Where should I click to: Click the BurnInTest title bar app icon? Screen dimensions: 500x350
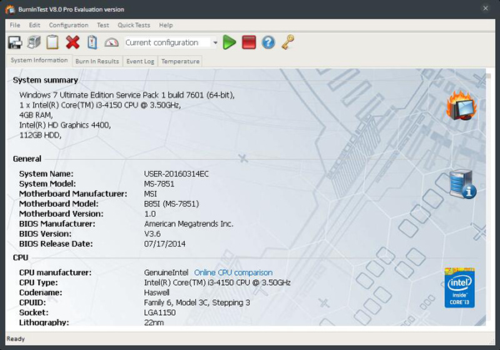coord(10,9)
